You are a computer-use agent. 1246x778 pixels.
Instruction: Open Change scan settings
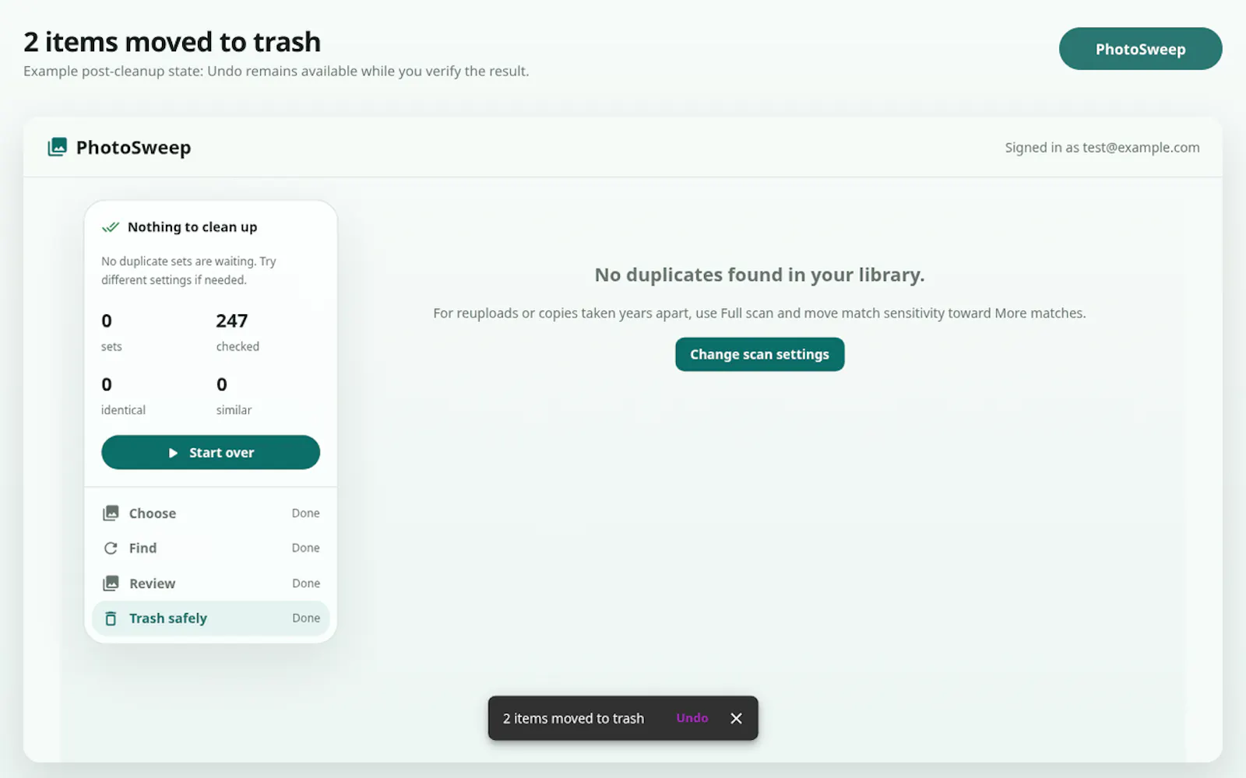tap(759, 355)
